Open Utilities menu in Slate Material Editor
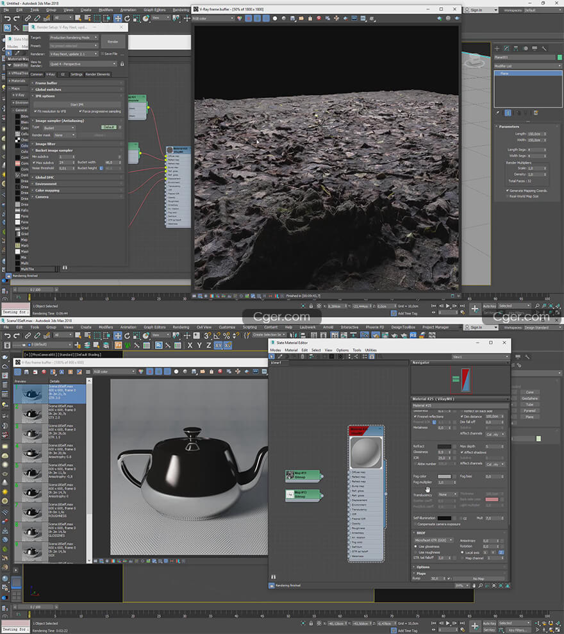This screenshot has height=634, width=564. 370,350
